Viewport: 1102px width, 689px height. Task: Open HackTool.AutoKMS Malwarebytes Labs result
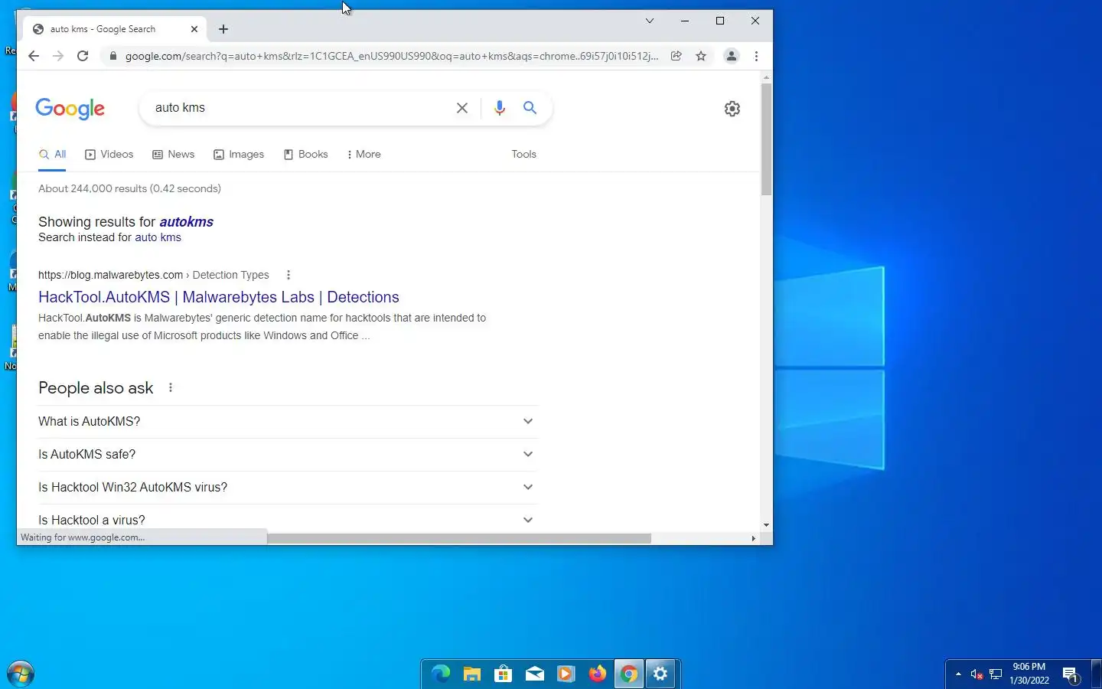(x=219, y=297)
